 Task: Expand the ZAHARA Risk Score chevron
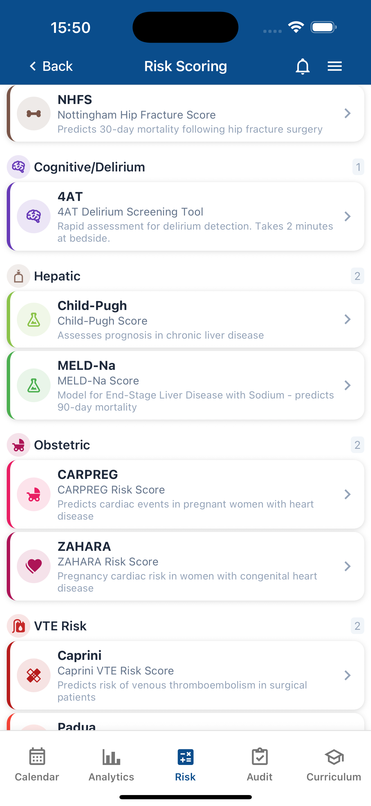pyautogui.click(x=347, y=566)
